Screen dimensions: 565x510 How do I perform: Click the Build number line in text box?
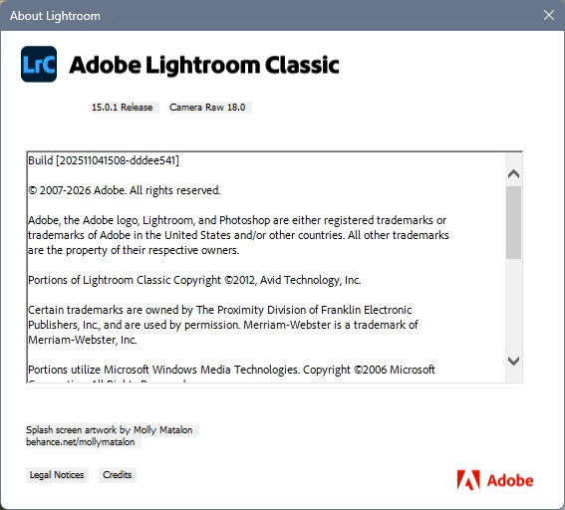(104, 160)
